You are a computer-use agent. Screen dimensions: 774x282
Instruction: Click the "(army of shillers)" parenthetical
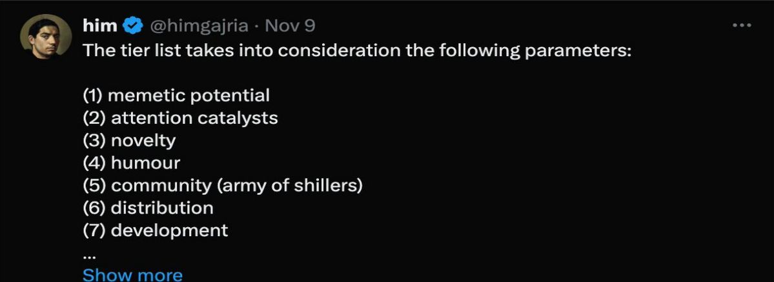coord(289,186)
